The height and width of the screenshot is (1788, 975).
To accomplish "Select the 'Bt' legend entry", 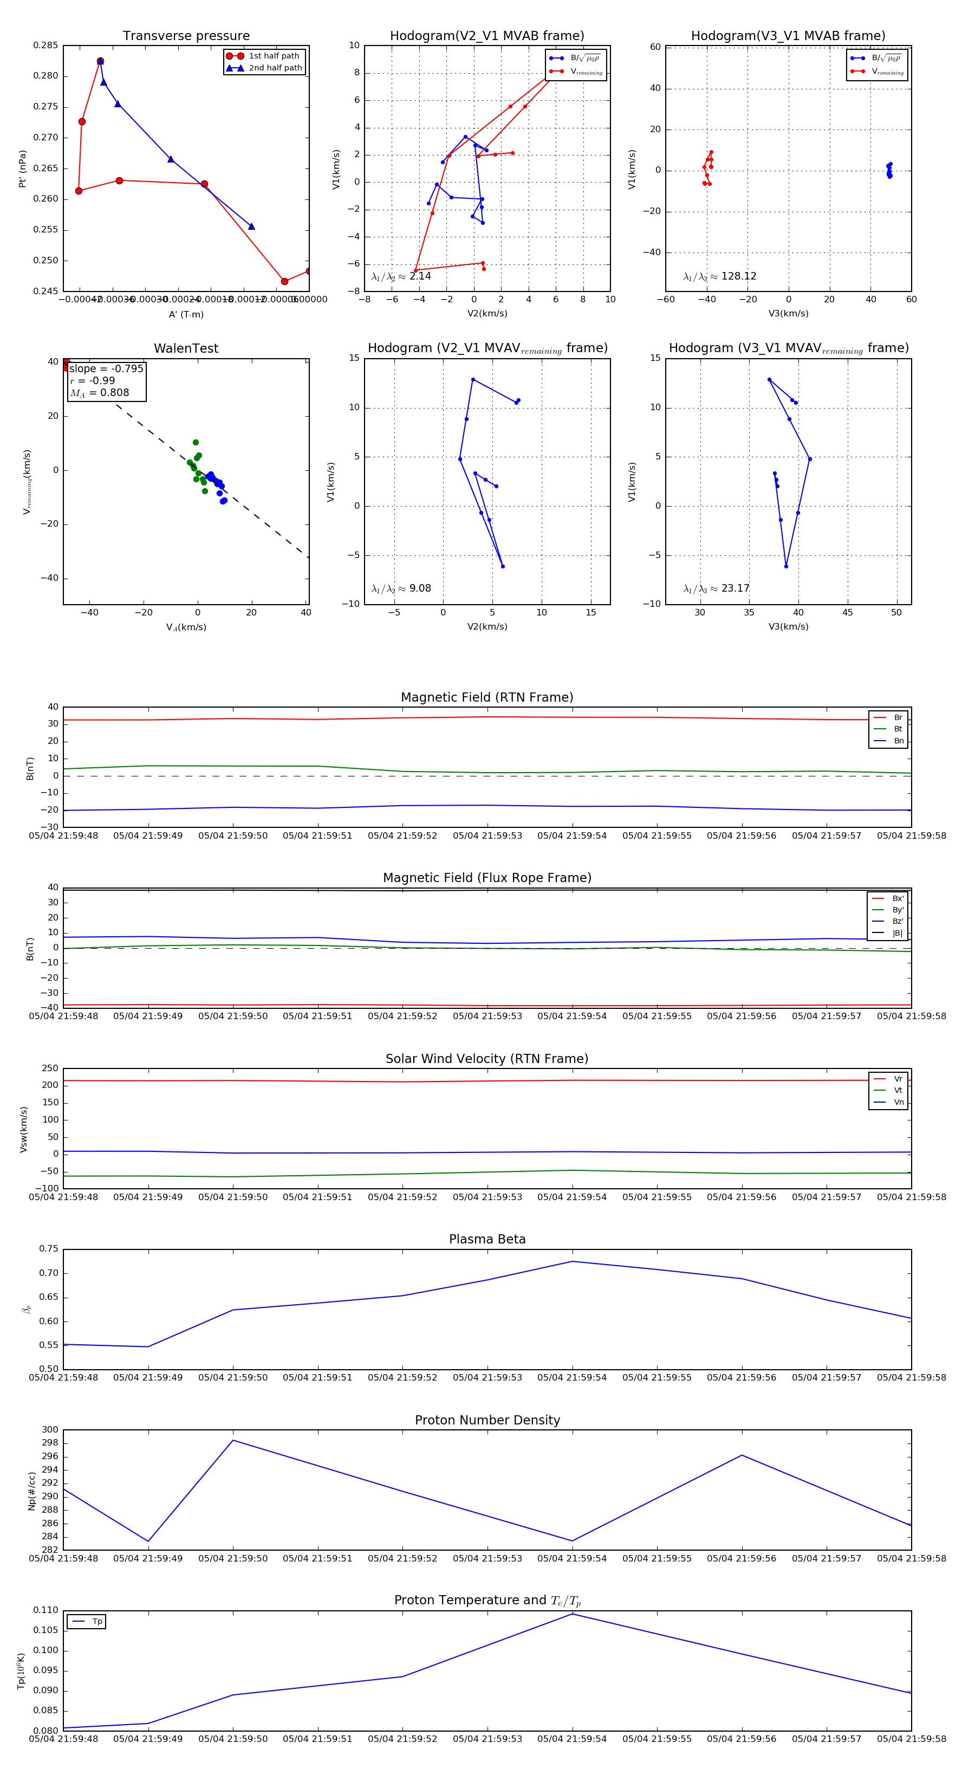I will tap(889, 729).
